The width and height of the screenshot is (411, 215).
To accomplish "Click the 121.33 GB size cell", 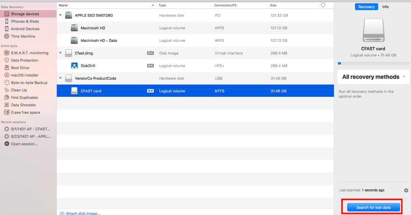I will [279, 15].
